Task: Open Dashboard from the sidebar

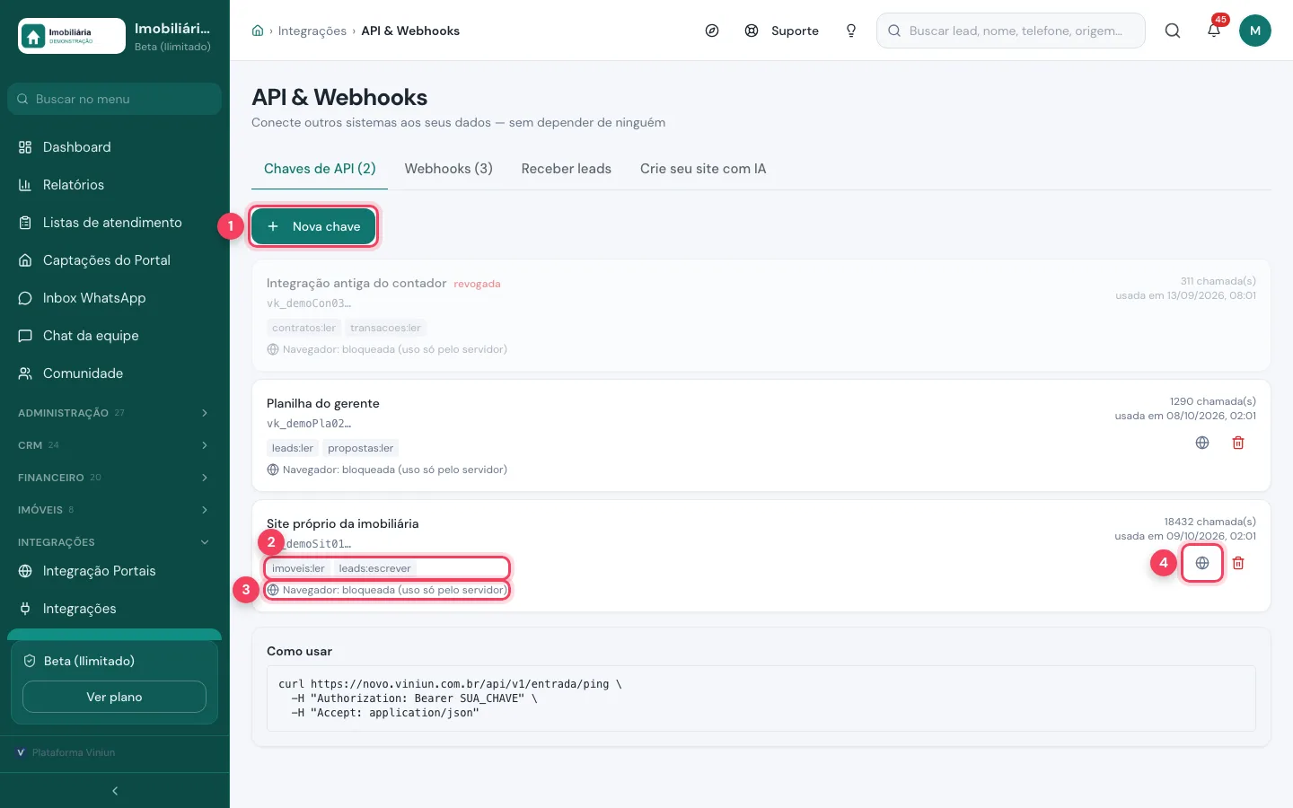Action: tap(115, 147)
